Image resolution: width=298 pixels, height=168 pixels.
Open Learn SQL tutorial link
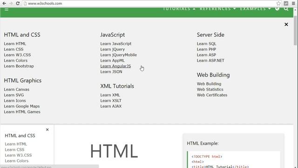[x=206, y=43]
